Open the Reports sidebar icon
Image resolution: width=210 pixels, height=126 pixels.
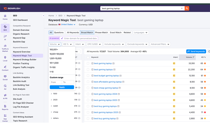point(5,107)
